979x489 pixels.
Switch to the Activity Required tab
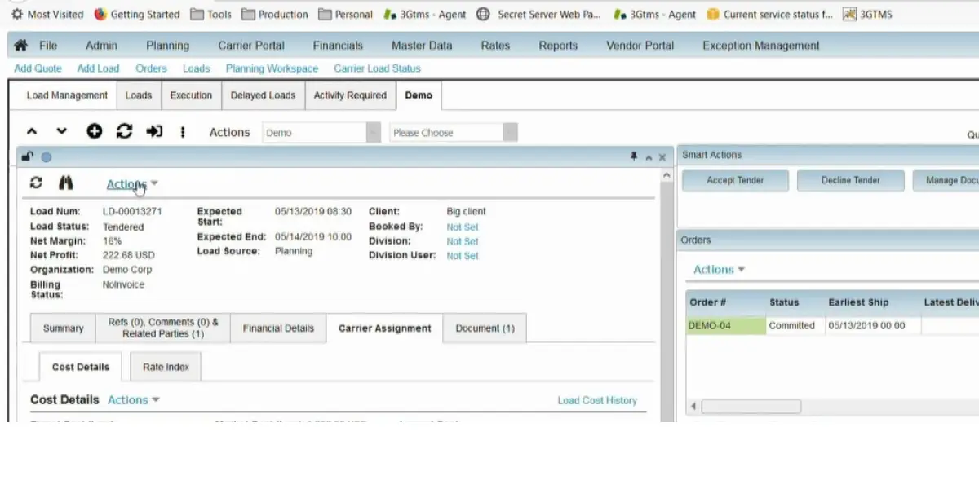pyautogui.click(x=350, y=95)
